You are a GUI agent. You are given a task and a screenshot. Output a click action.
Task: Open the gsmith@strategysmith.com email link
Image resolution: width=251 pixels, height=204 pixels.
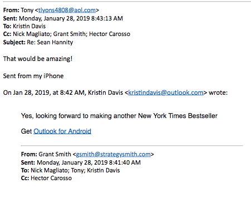pos(113,154)
